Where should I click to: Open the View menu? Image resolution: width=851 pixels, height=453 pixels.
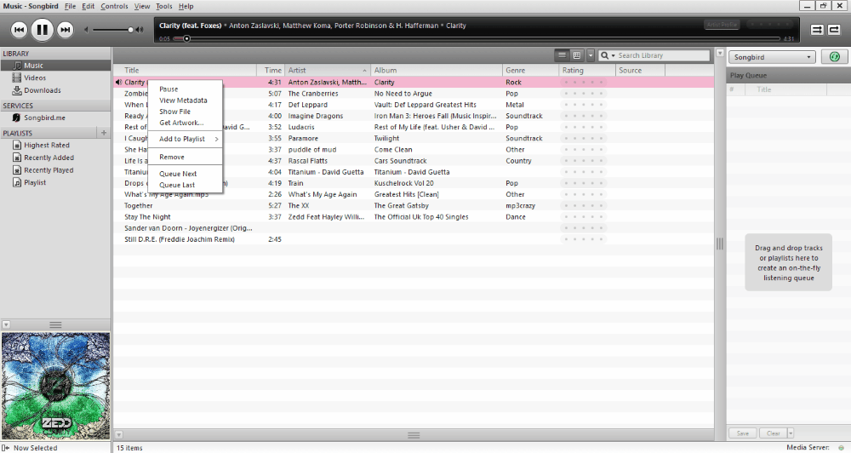141,6
